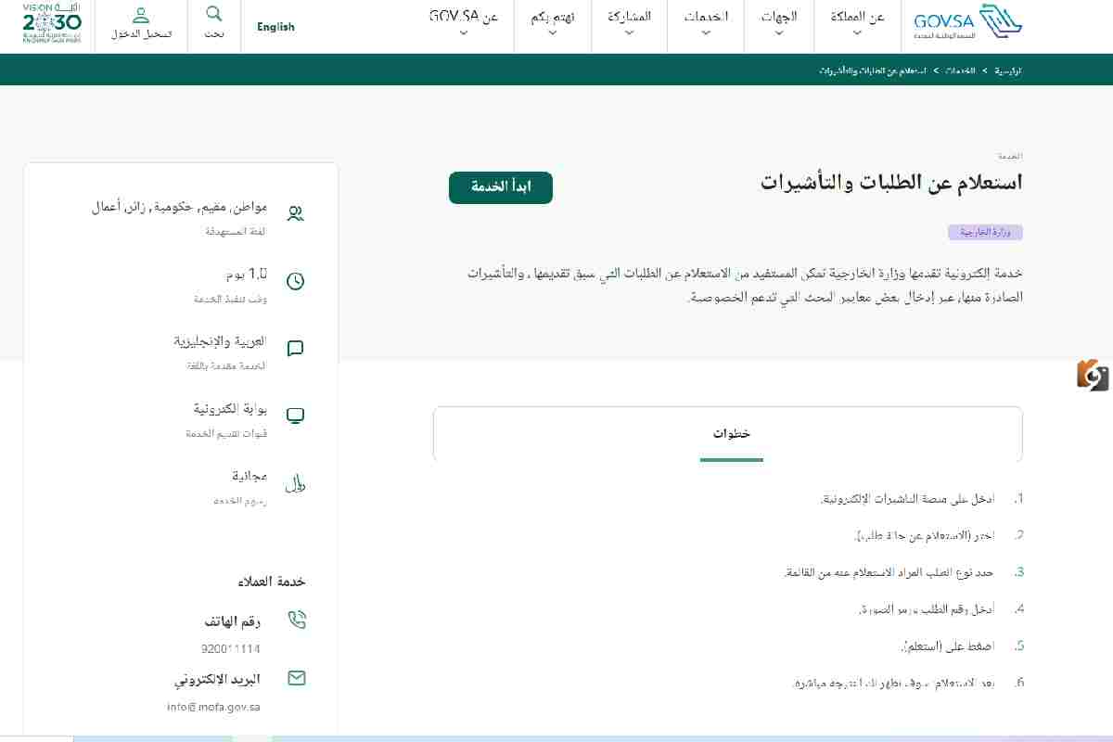Open the GOV.SA logo home link
Image resolution: width=1113 pixels, height=742 pixels.
[967, 21]
